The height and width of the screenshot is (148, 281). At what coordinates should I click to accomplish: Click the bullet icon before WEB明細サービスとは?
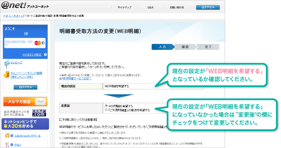point(60,78)
